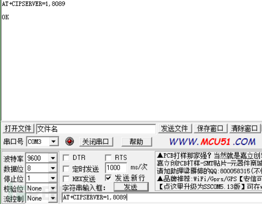Click the 波特率 label
The height and width of the screenshot is (204, 262).
pyautogui.click(x=13, y=159)
